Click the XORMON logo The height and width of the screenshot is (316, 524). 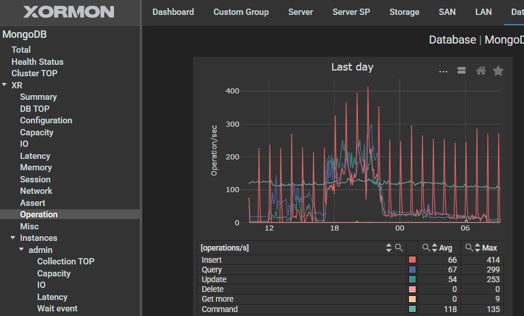(x=69, y=12)
